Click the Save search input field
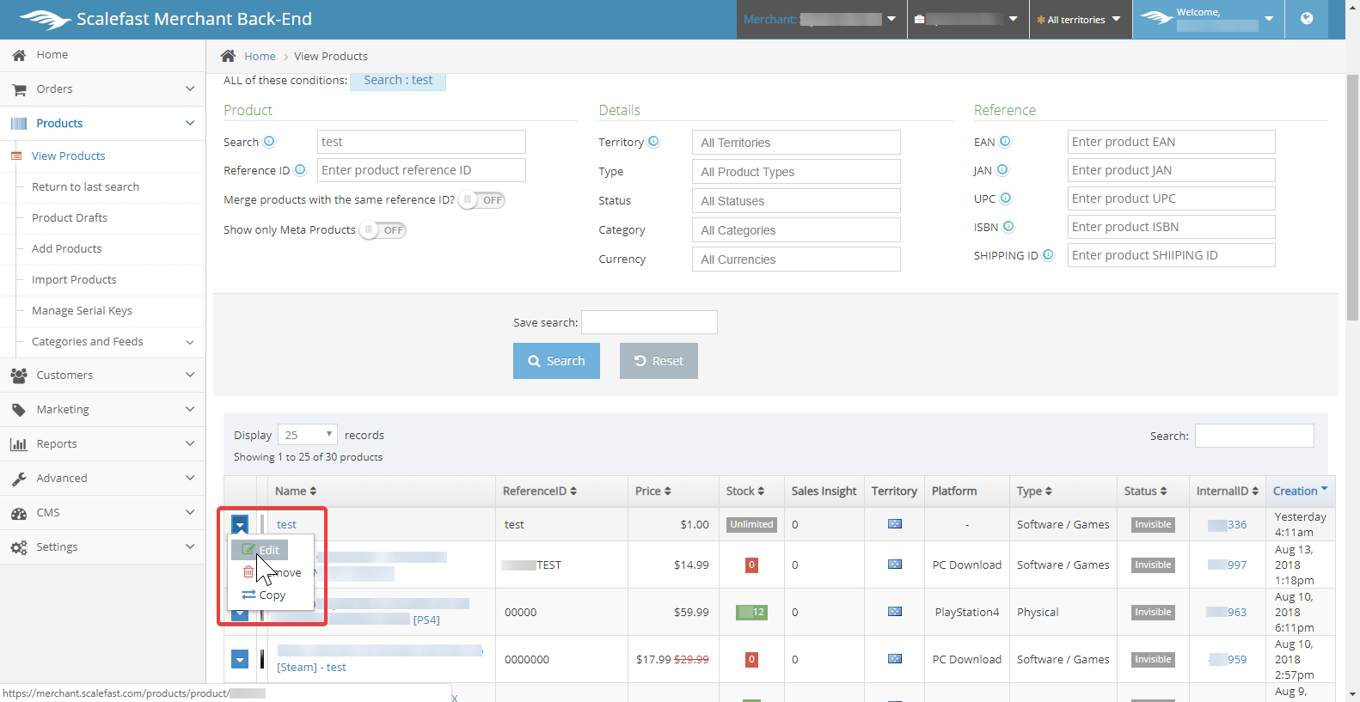The height and width of the screenshot is (702, 1360). [x=649, y=322]
